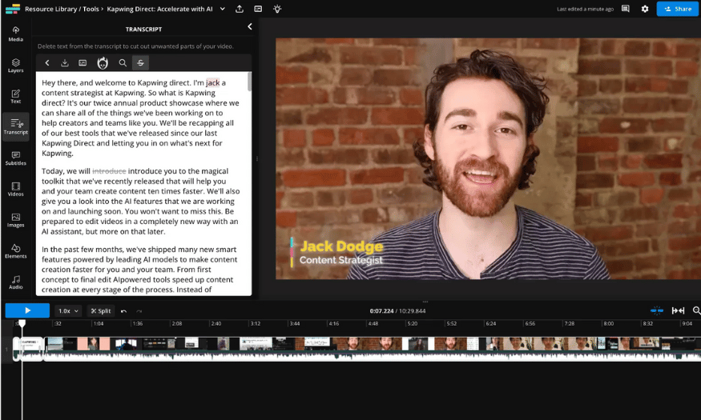Screen dimensions: 701x420
Task: Click the Tools breadcrumb
Action: [91, 9]
